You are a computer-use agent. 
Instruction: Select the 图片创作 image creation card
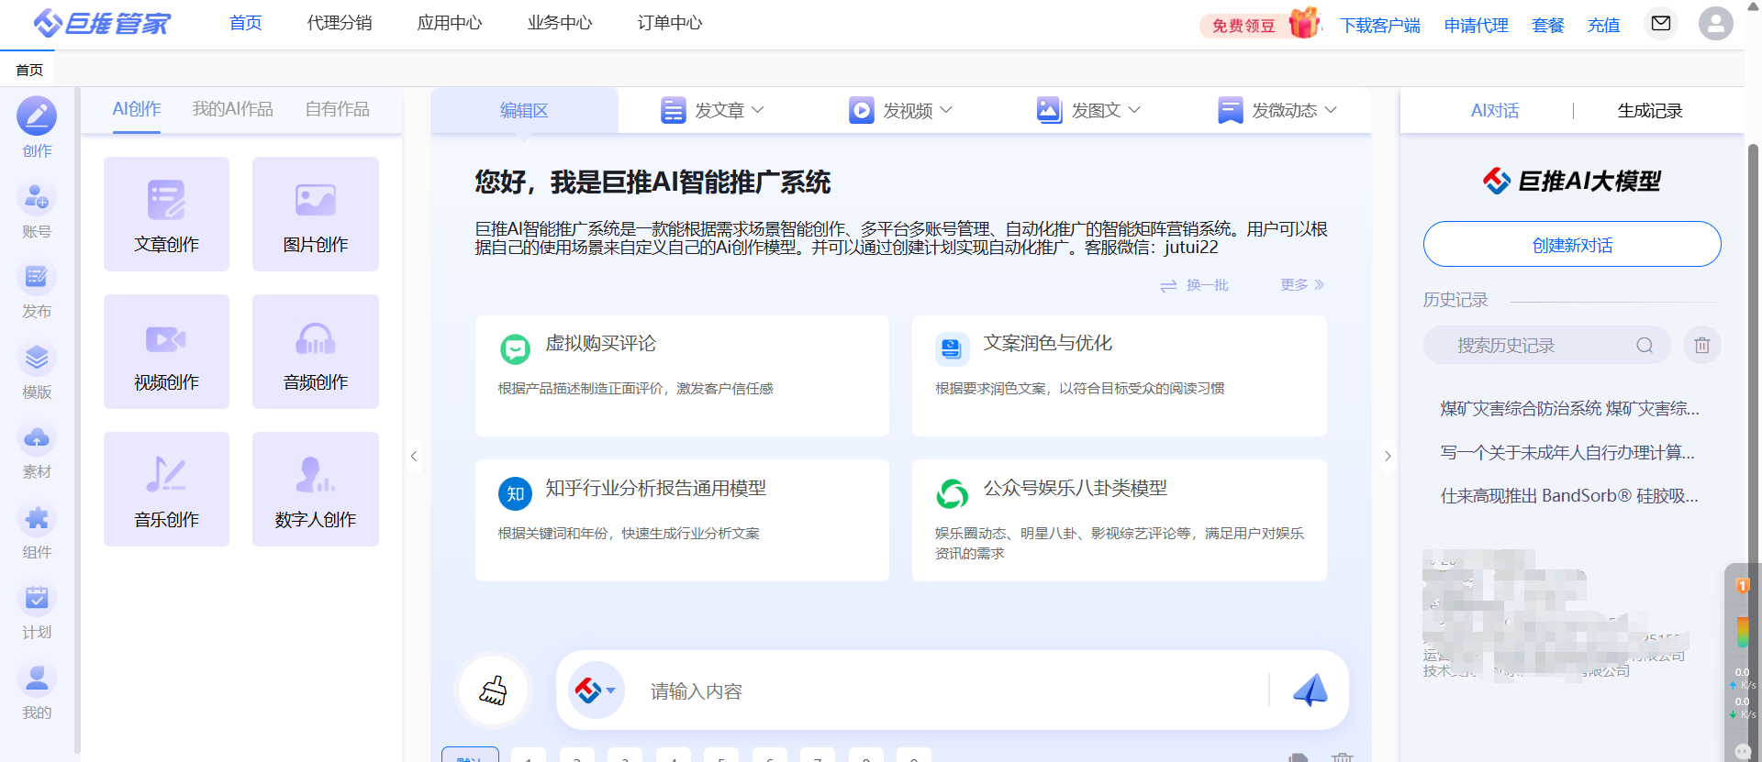[316, 214]
